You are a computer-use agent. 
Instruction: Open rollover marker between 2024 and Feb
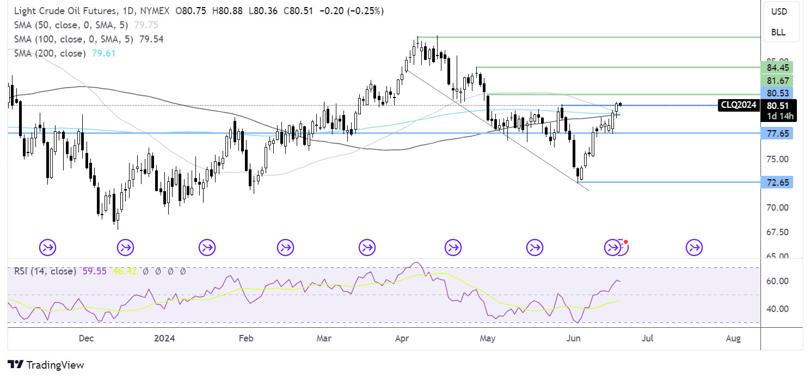207,248
